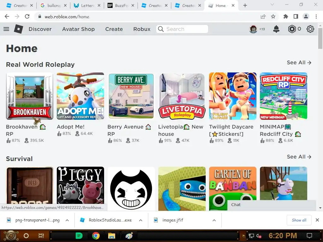The height and width of the screenshot is (242, 323).
Task: Open Windows action center notifications
Action: [x=309, y=236]
